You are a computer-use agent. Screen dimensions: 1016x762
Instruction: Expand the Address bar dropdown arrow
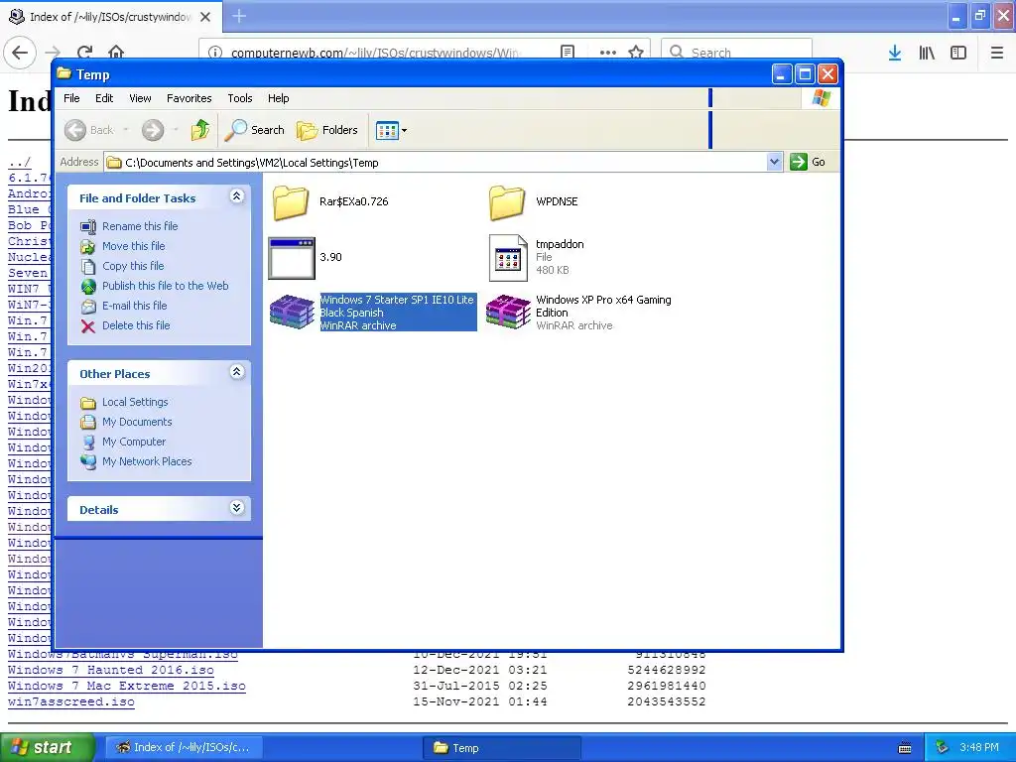(774, 162)
